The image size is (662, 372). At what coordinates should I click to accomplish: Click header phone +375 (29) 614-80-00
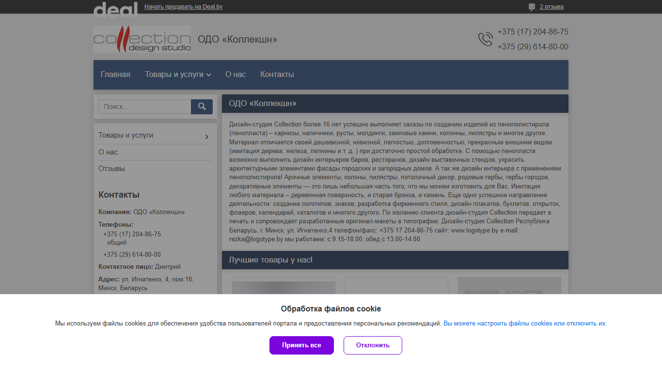533,47
